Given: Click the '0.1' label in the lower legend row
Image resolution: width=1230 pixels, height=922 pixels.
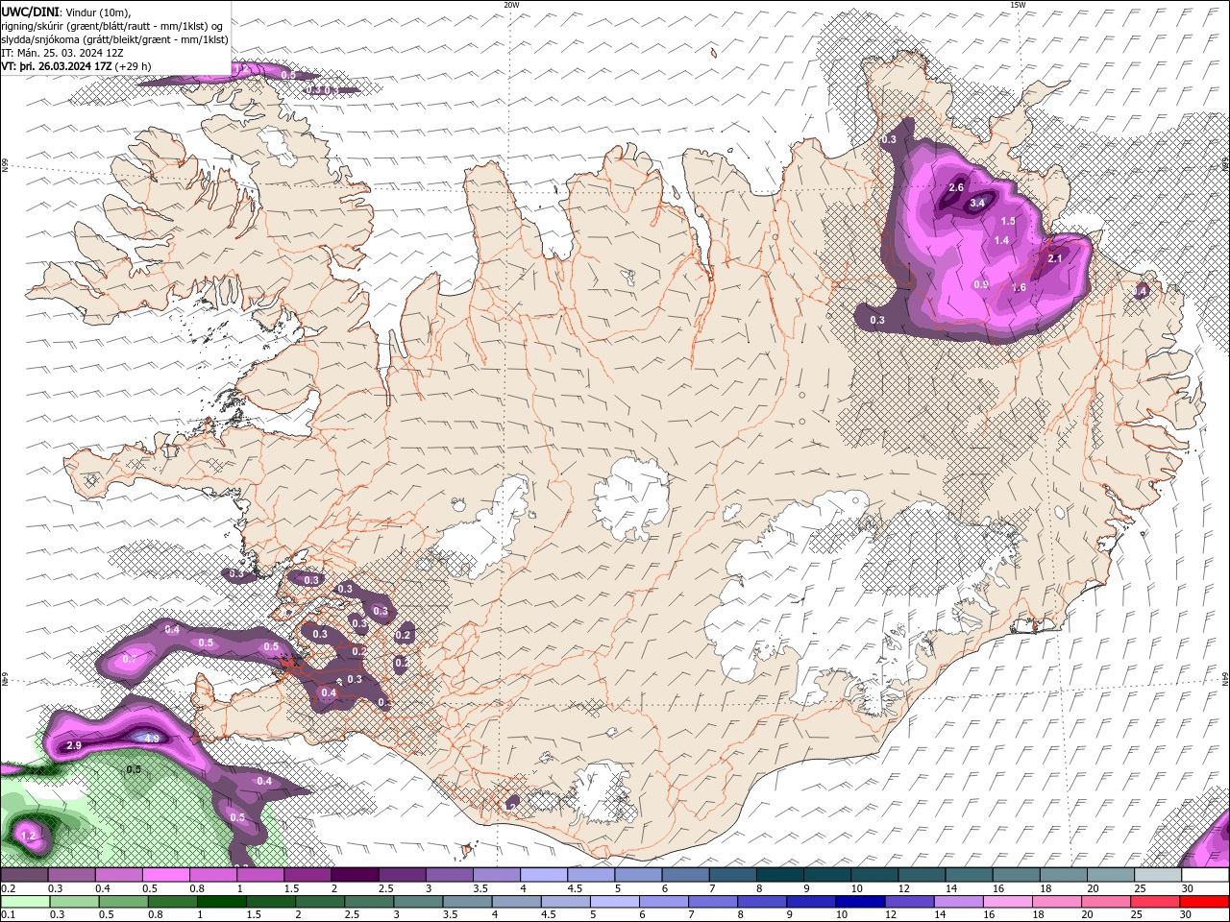Looking at the screenshot, I should [8, 914].
